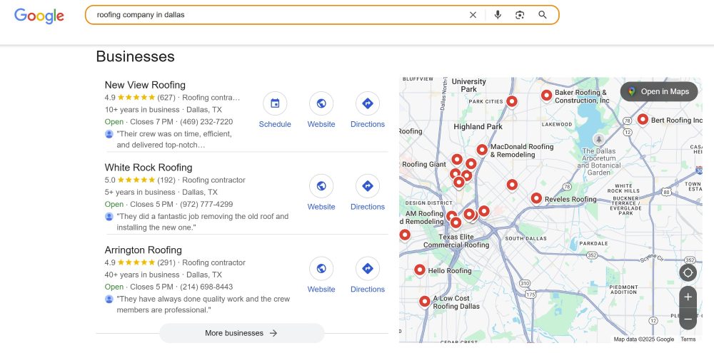This screenshot has width=714, height=353.
Task: Click Texas Elite Commercial Roofing map label
Action: click(x=457, y=241)
